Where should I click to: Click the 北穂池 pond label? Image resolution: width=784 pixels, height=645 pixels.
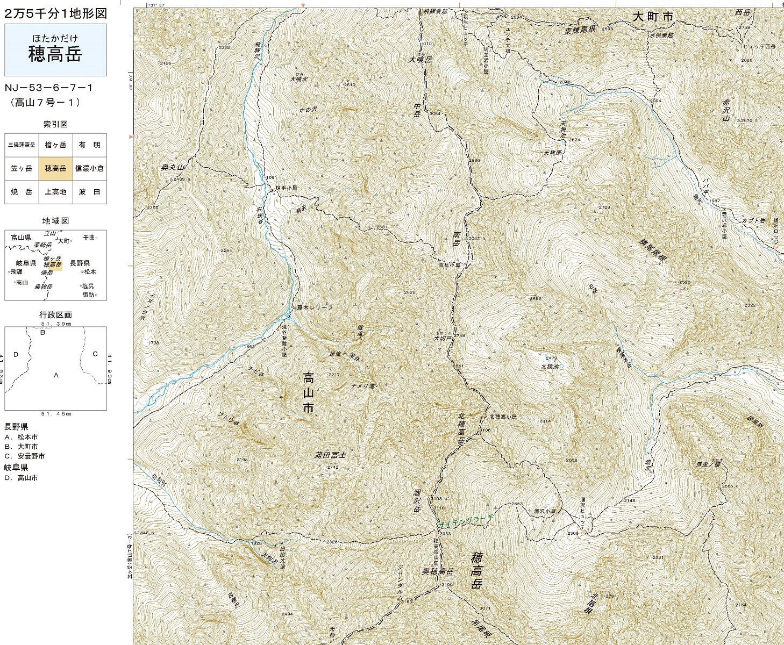[x=549, y=366]
